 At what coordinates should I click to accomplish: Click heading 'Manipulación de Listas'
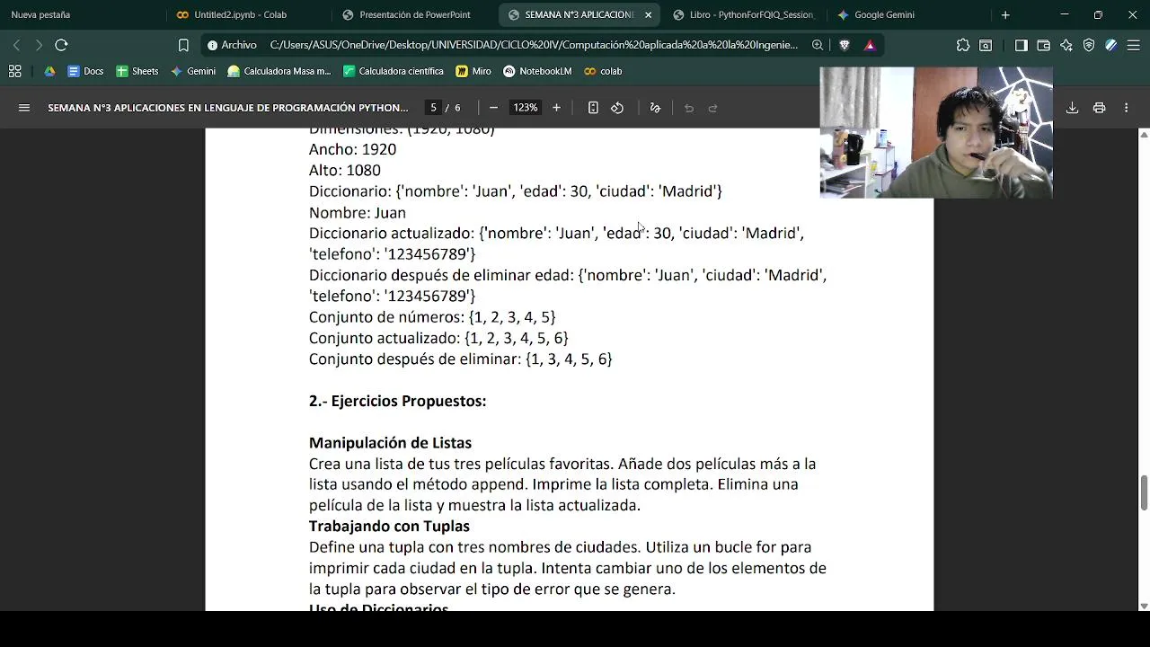pos(390,443)
